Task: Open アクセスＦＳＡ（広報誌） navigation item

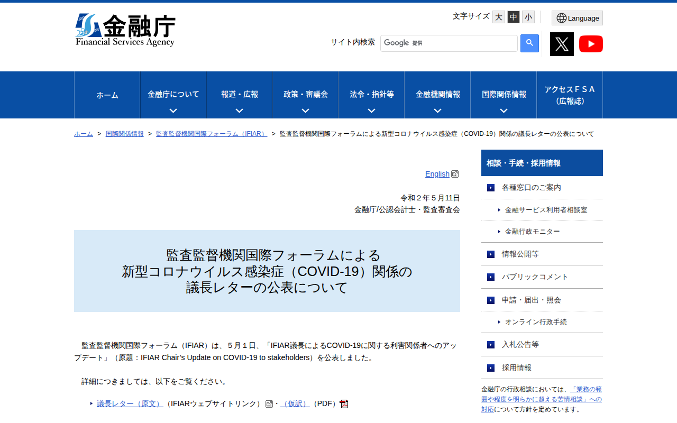Action: tap(569, 95)
